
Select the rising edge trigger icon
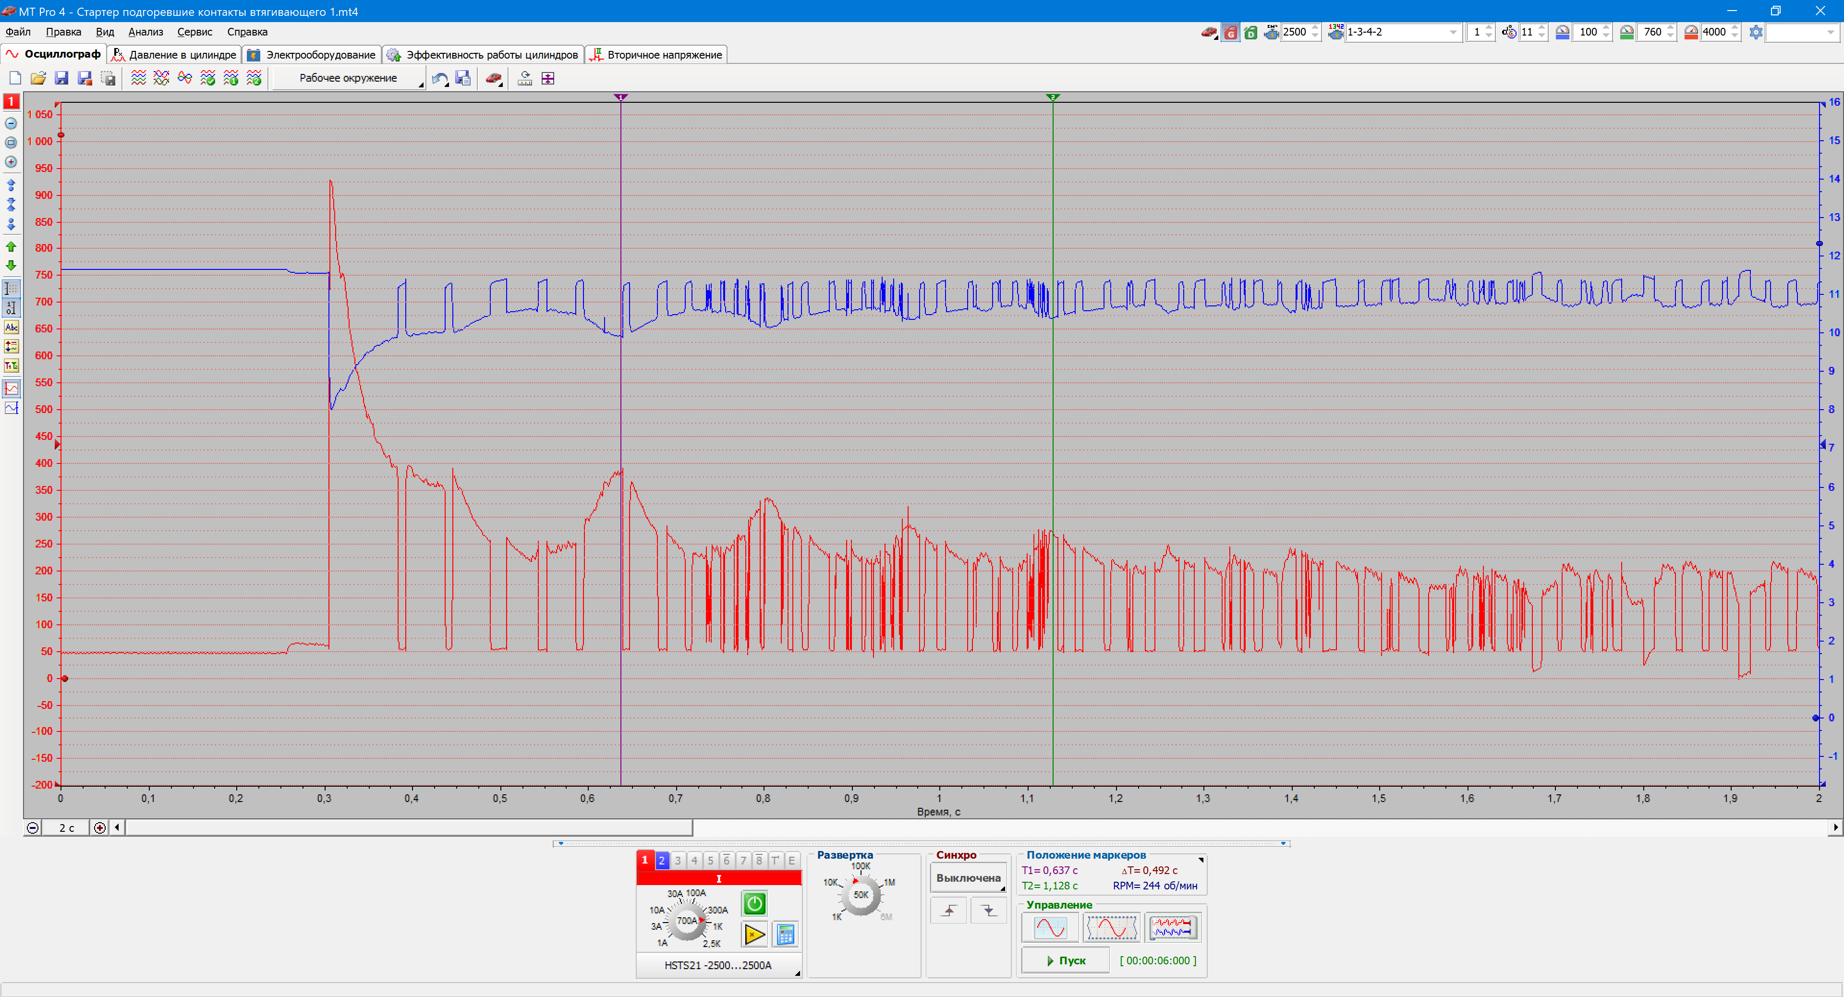[x=948, y=911]
